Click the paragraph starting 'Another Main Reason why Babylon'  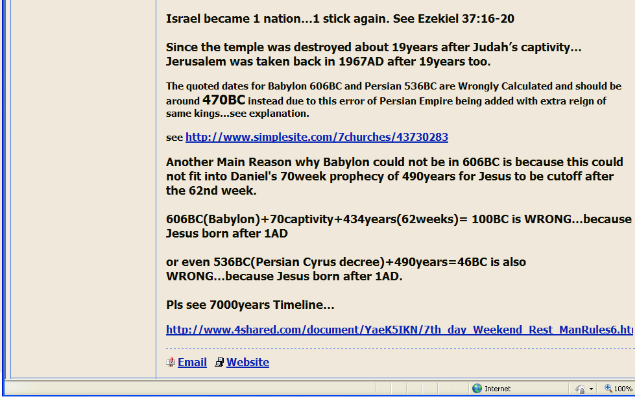click(394, 176)
